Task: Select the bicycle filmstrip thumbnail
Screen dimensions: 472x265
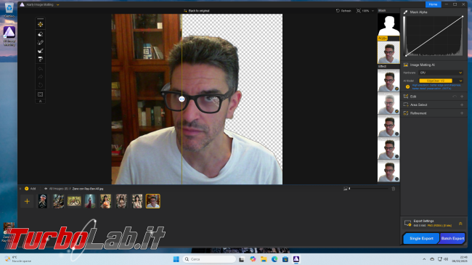Action: (x=74, y=201)
